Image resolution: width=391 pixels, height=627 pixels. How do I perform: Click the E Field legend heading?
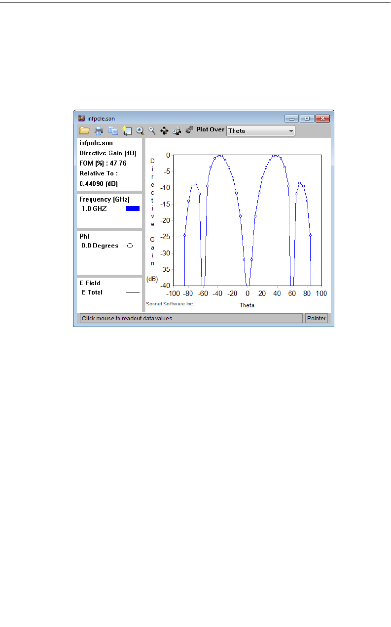(x=90, y=283)
